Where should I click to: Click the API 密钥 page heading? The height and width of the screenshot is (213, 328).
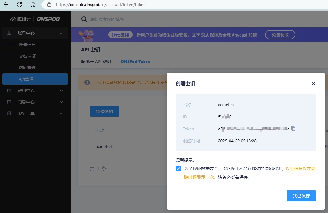(x=91, y=49)
